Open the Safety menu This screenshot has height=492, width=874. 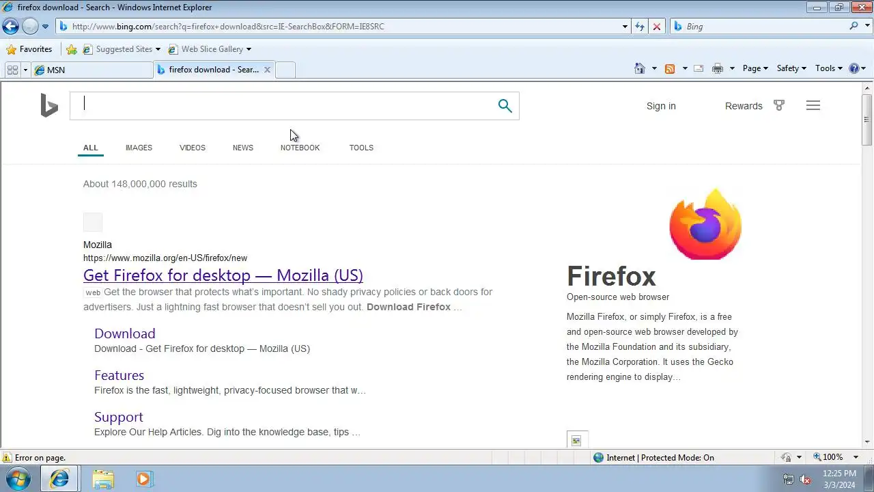coord(791,68)
